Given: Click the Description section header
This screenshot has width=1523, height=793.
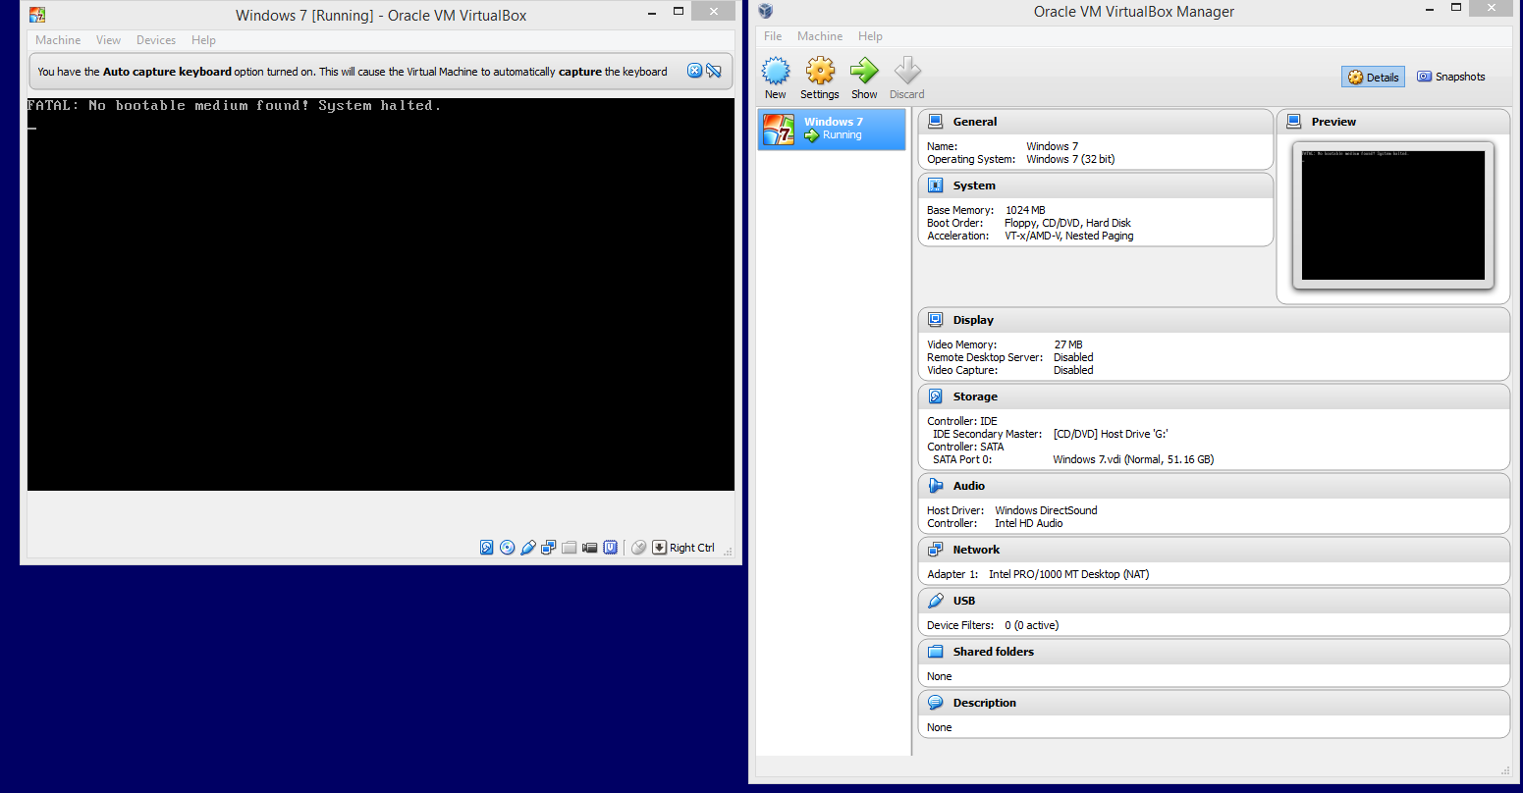Looking at the screenshot, I should (1214, 703).
